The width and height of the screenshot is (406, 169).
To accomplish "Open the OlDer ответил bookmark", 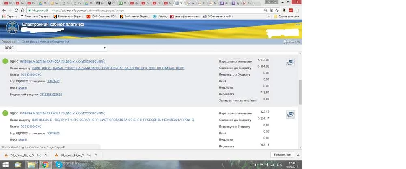I will (x=218, y=16).
